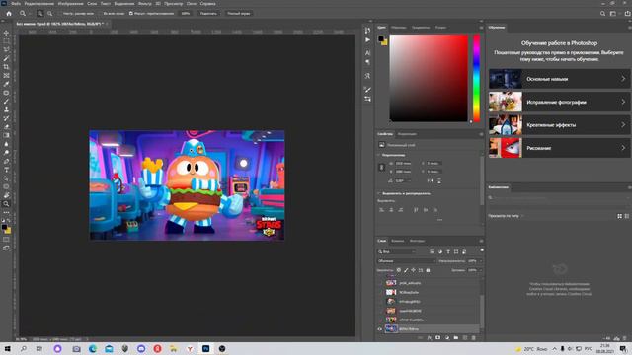
Task: Select the Brush tool
Action: tap(6, 101)
